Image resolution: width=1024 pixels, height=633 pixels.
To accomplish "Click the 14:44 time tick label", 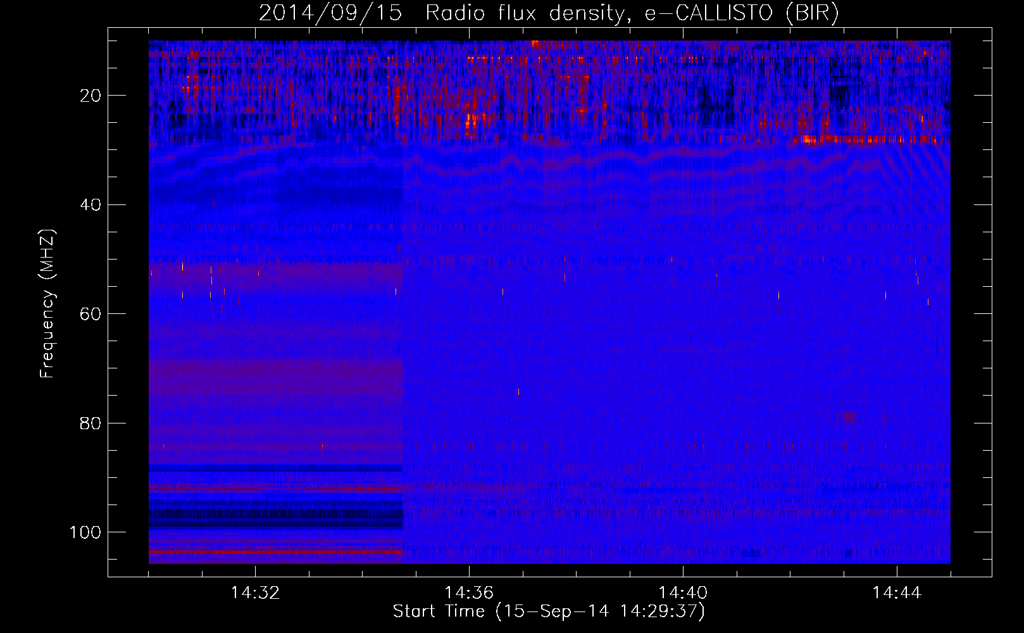I will (897, 593).
